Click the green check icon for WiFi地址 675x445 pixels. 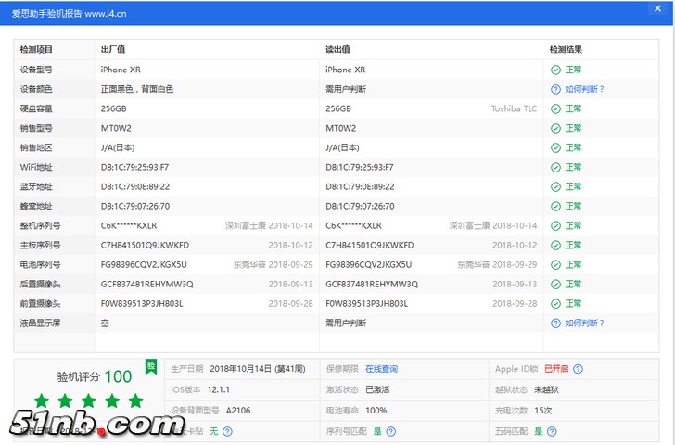pyautogui.click(x=555, y=167)
